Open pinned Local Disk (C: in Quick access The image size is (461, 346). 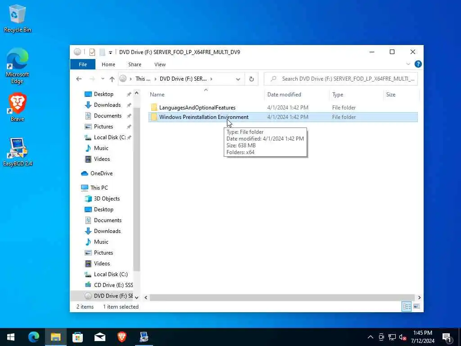110,137
